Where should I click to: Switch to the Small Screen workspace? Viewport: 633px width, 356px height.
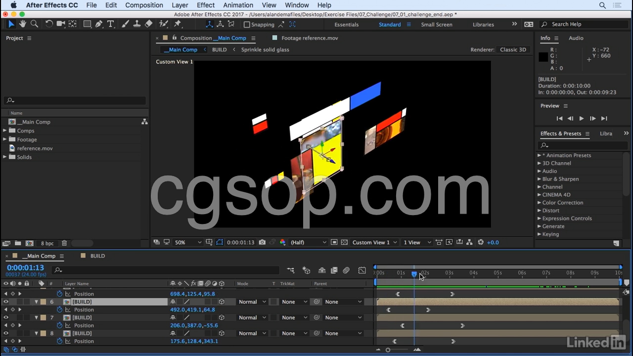tap(437, 24)
